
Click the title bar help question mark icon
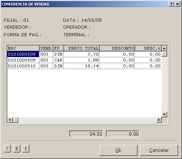coord(171,4)
